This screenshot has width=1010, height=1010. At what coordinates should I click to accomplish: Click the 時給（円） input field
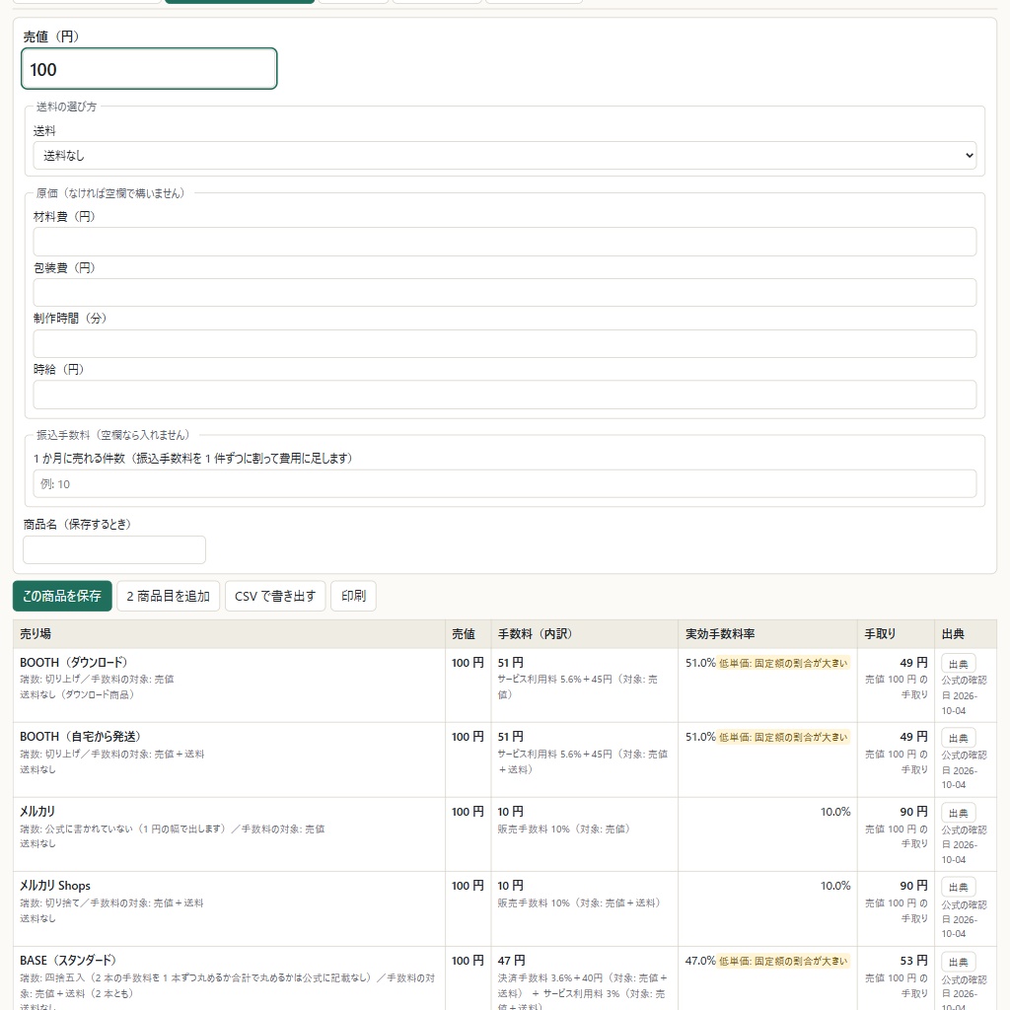pyautogui.click(x=504, y=395)
